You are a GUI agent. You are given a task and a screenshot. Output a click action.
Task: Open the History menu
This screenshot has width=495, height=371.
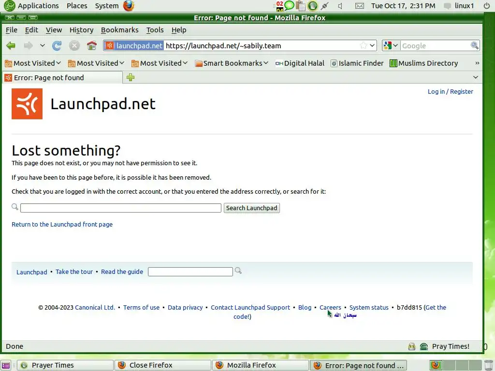81,30
